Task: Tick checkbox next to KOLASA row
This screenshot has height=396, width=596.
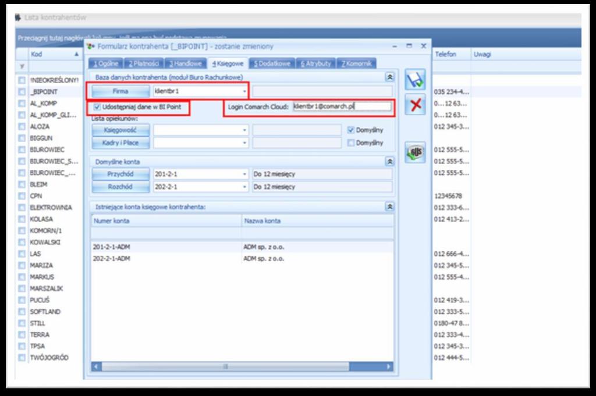Action: pyautogui.click(x=22, y=219)
